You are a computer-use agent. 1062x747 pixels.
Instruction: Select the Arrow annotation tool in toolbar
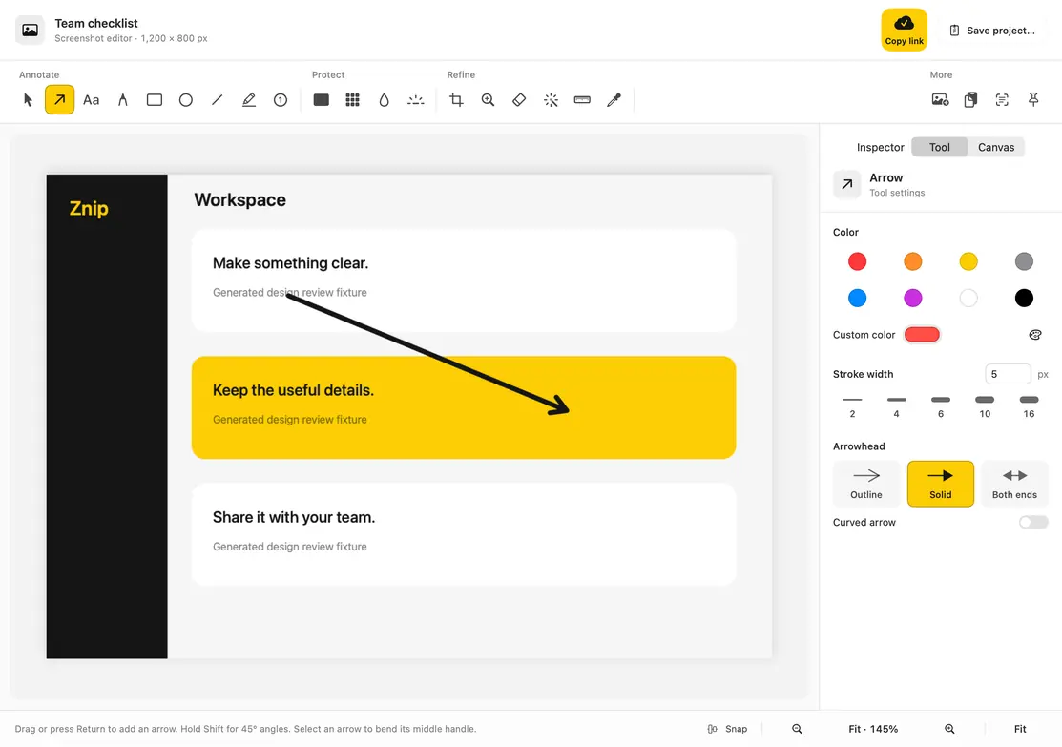pos(59,100)
